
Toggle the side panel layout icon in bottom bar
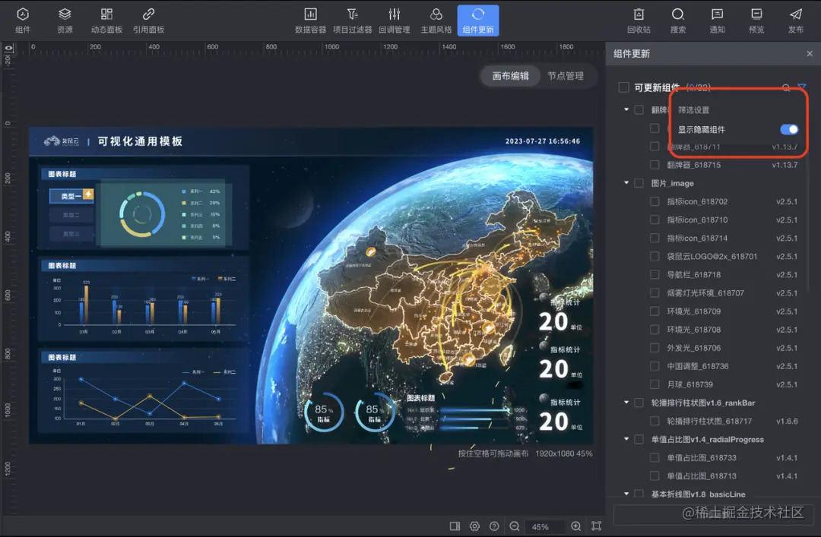pyautogui.click(x=455, y=526)
